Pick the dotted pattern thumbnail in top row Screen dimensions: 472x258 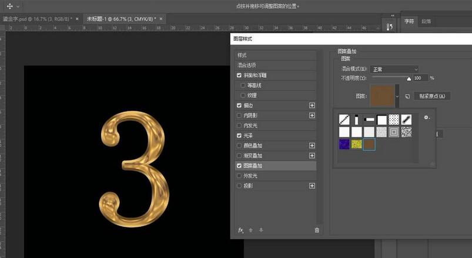click(x=394, y=120)
